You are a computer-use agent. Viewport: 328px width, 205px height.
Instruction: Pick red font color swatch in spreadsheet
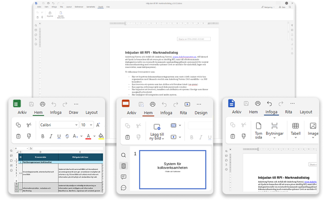88,136
